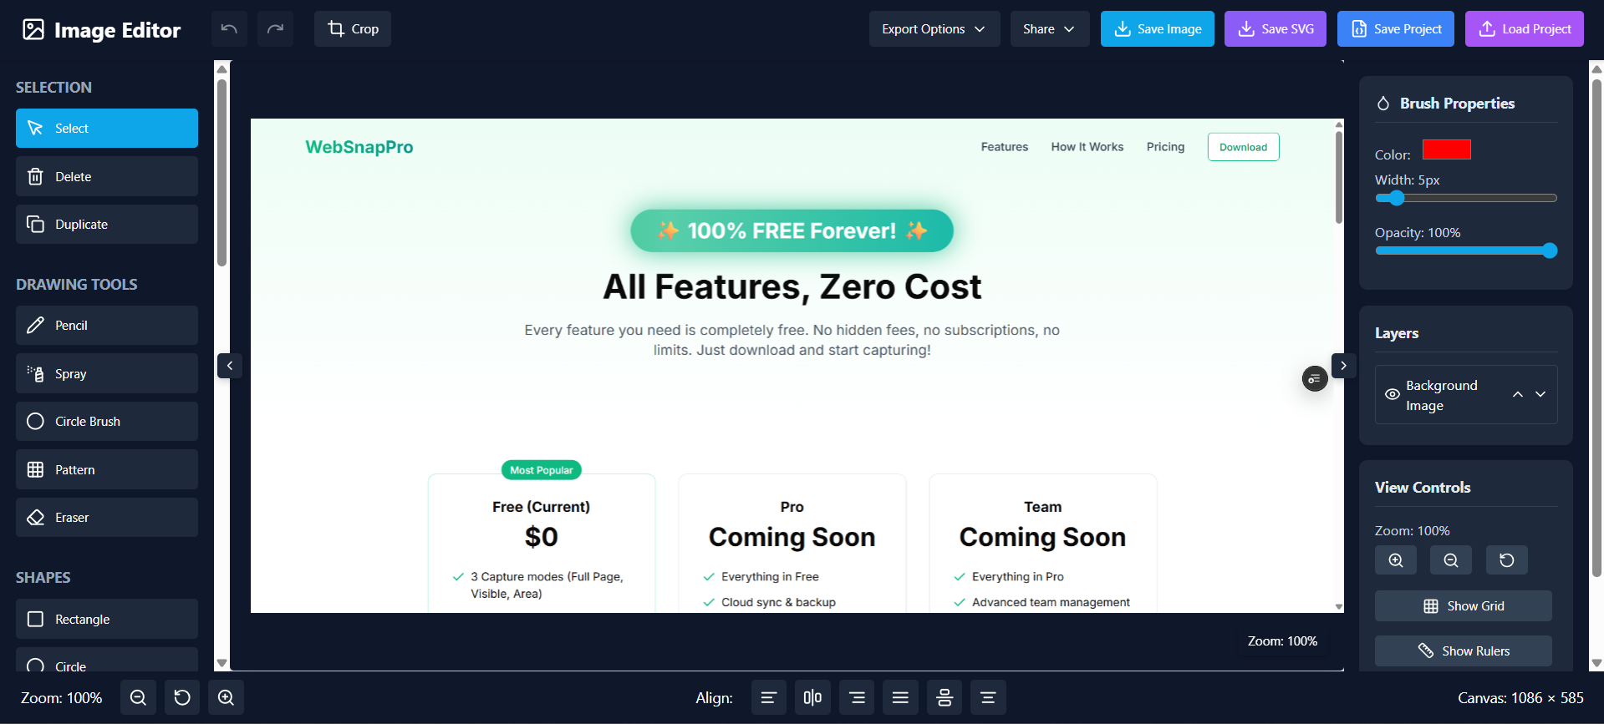
Task: Toggle Show Rulers option
Action: tap(1463, 651)
